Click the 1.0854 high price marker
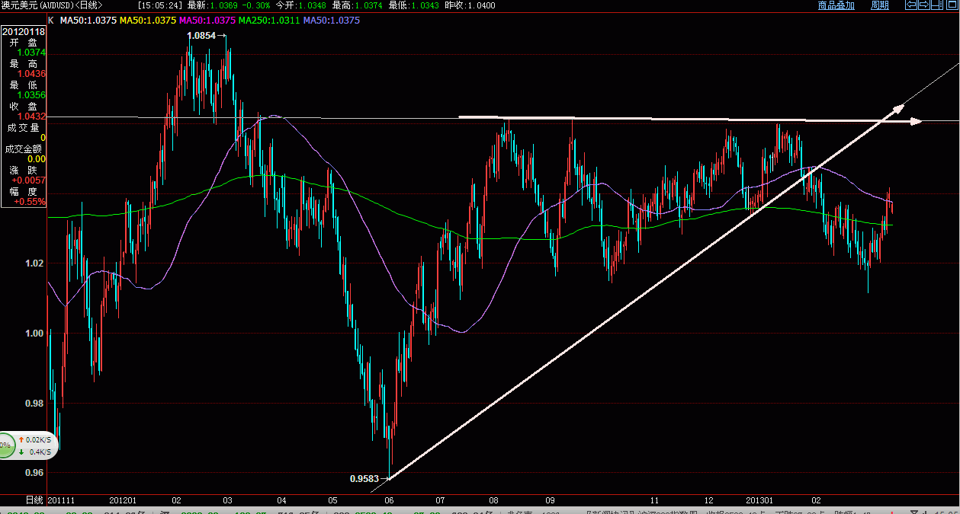960x514 pixels. (x=202, y=35)
